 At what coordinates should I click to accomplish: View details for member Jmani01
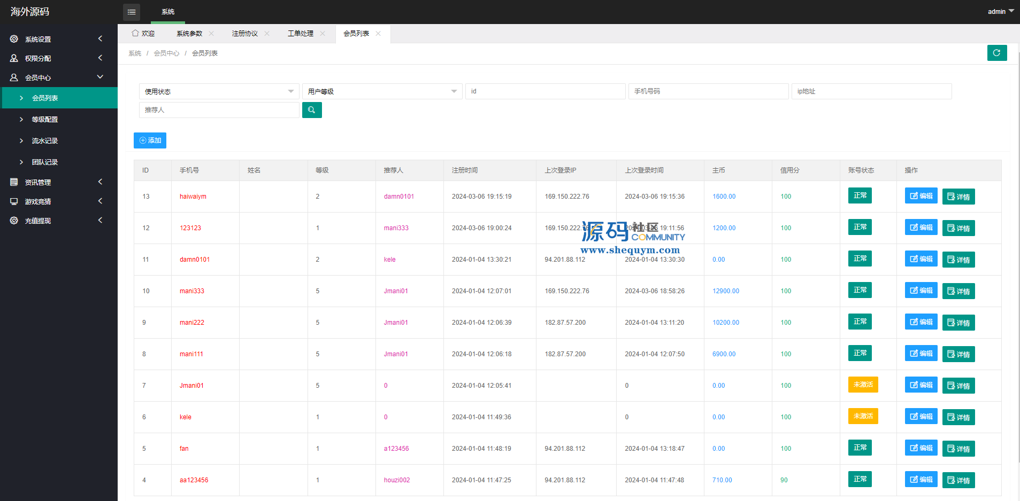coord(958,386)
